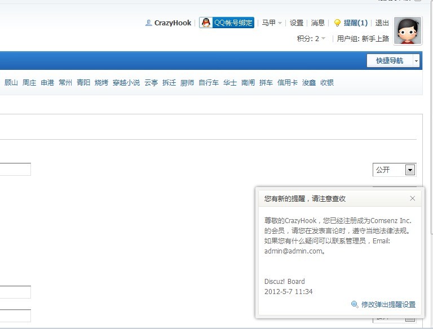Open the 穿越小说 tag link
The width and height of the screenshot is (433, 329).
(x=126, y=82)
